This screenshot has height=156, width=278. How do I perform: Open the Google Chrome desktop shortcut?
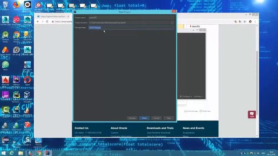pyautogui.click(x=17, y=36)
